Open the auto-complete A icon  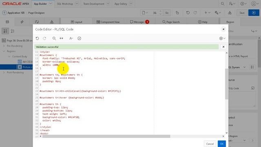coord(71,38)
